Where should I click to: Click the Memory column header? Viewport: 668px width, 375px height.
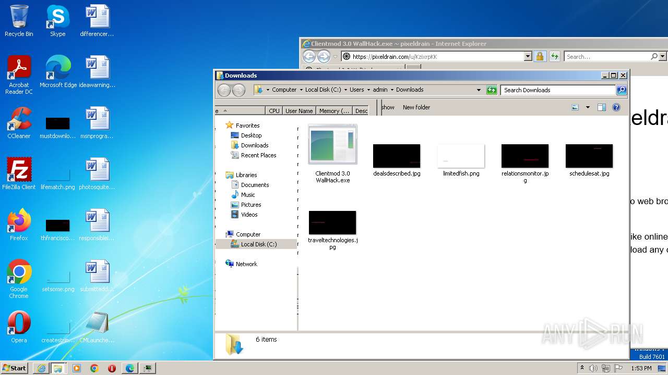(x=334, y=111)
